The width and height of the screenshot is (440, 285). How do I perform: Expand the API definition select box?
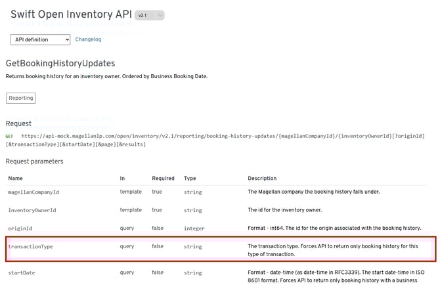click(40, 39)
